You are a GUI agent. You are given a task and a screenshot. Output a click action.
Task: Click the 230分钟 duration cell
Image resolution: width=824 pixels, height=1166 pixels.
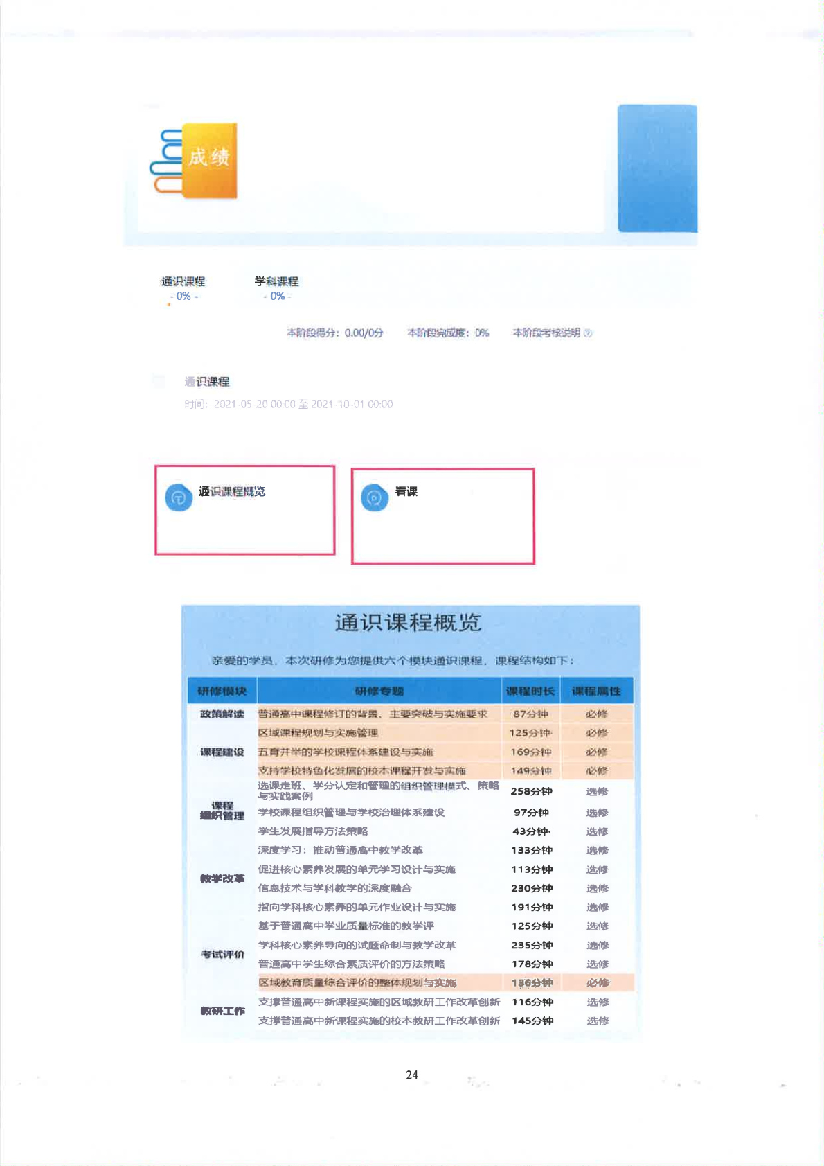click(x=532, y=888)
